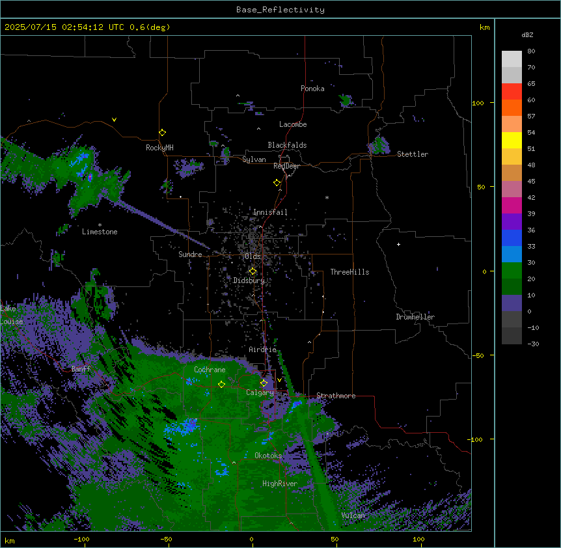Select the Drumheller label
The image size is (561, 548).
click(x=415, y=317)
